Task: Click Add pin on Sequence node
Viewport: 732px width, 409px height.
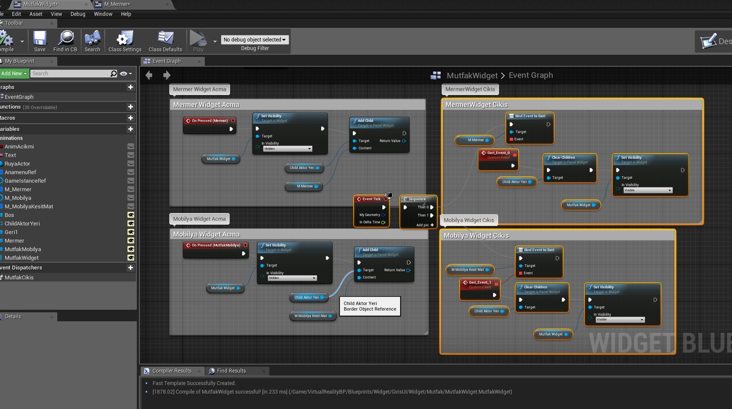Action: point(425,225)
